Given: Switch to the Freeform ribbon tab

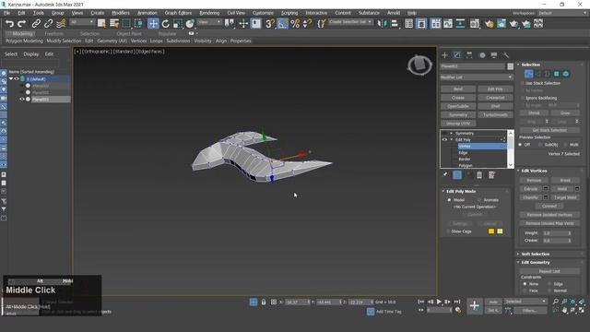Looking at the screenshot, I should click(x=54, y=33).
